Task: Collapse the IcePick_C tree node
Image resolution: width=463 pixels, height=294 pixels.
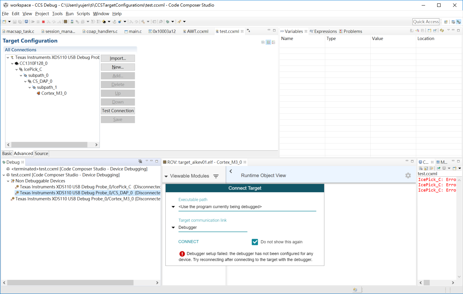Action: [17, 69]
